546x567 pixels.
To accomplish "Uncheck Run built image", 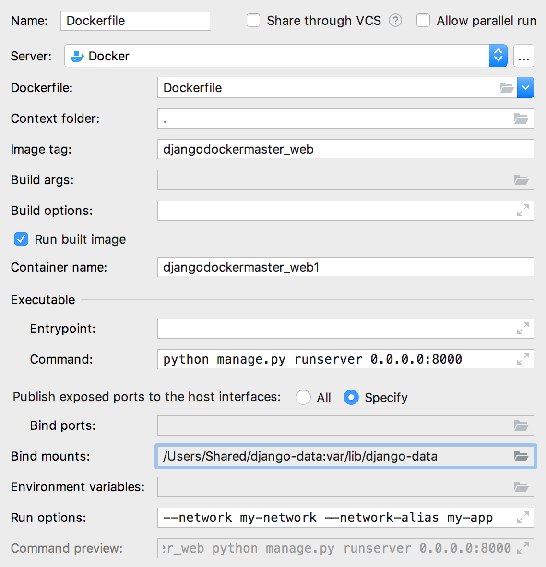I will [21, 239].
